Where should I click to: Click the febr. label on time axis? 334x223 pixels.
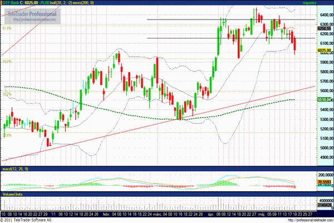107,212
